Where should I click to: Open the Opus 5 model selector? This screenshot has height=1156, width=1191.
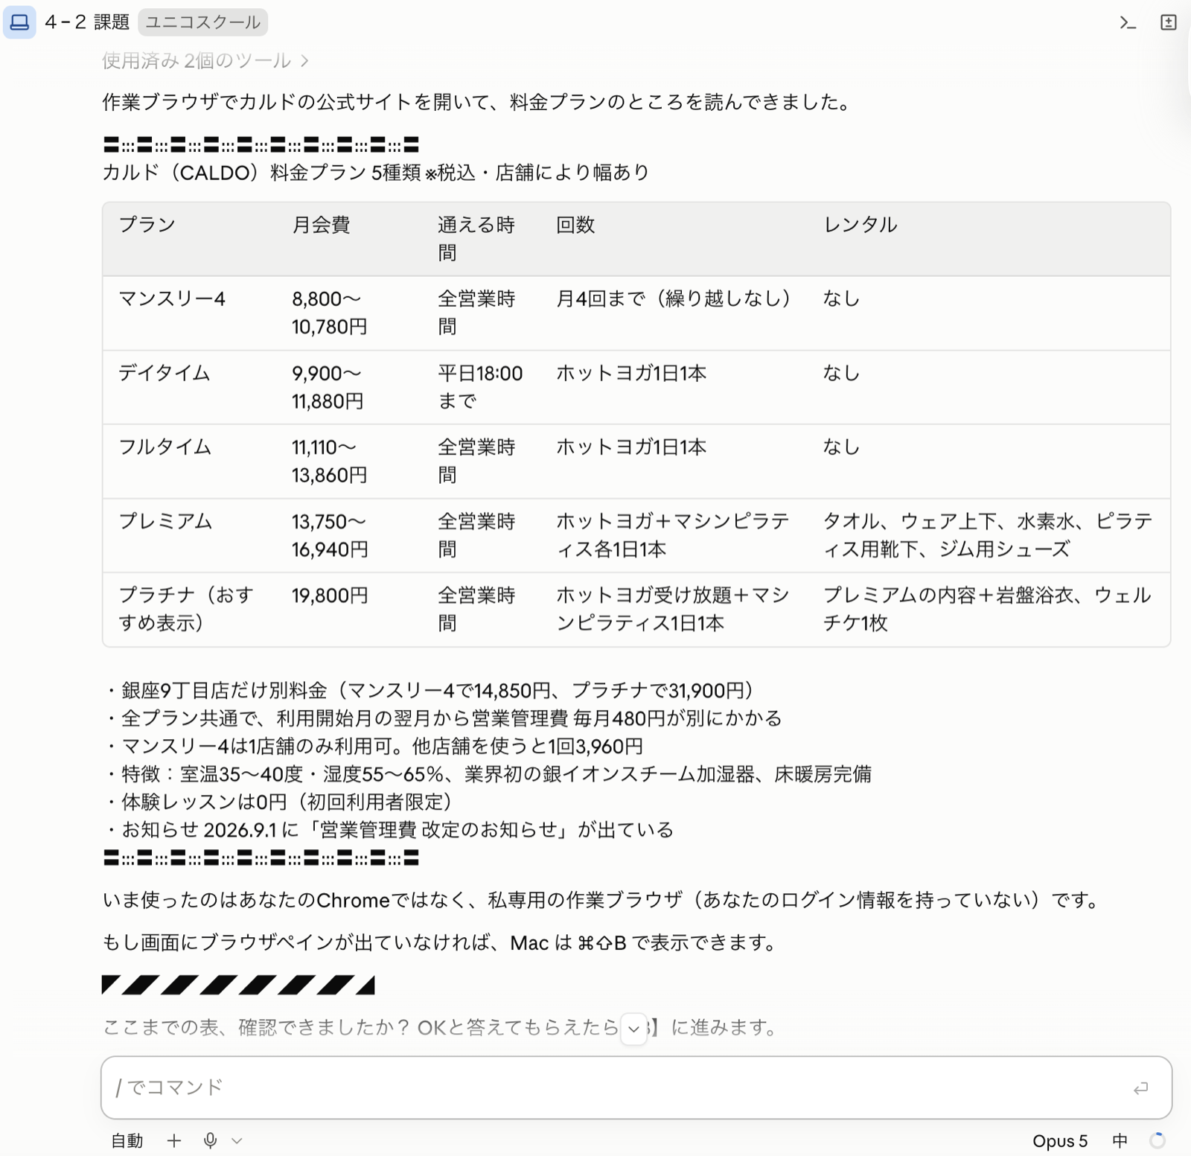[1060, 1141]
